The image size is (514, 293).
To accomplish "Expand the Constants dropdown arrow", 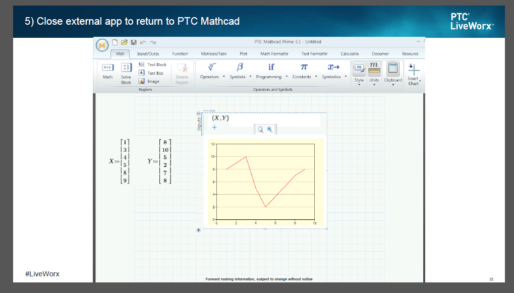I will pyautogui.click(x=316, y=77).
